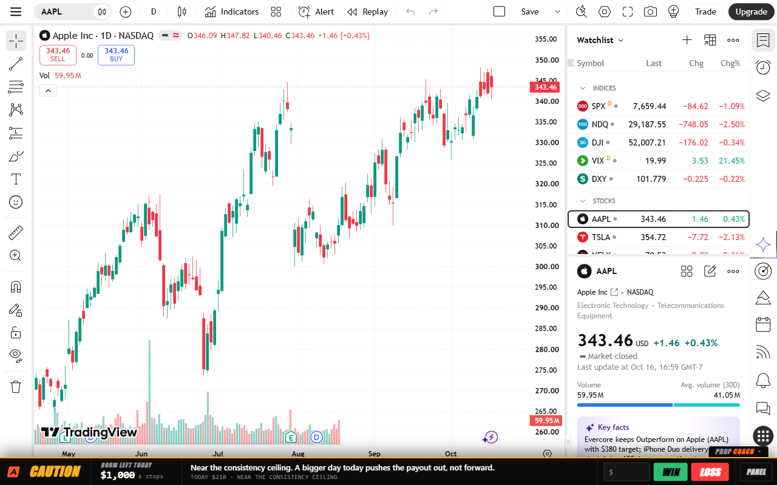Click the 343.46 BUY button
Screen dimensions: 777x485
[x=116, y=55]
